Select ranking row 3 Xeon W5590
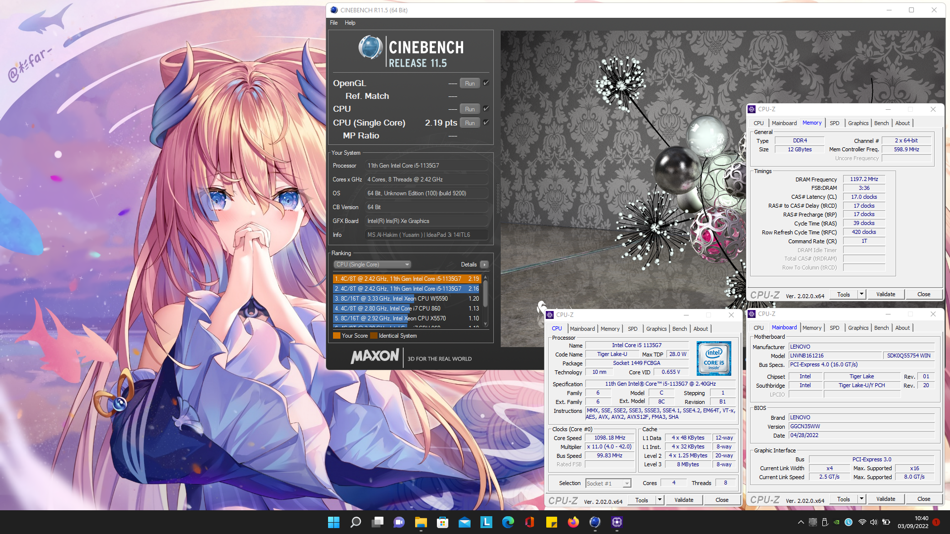The image size is (950, 534). (x=407, y=299)
